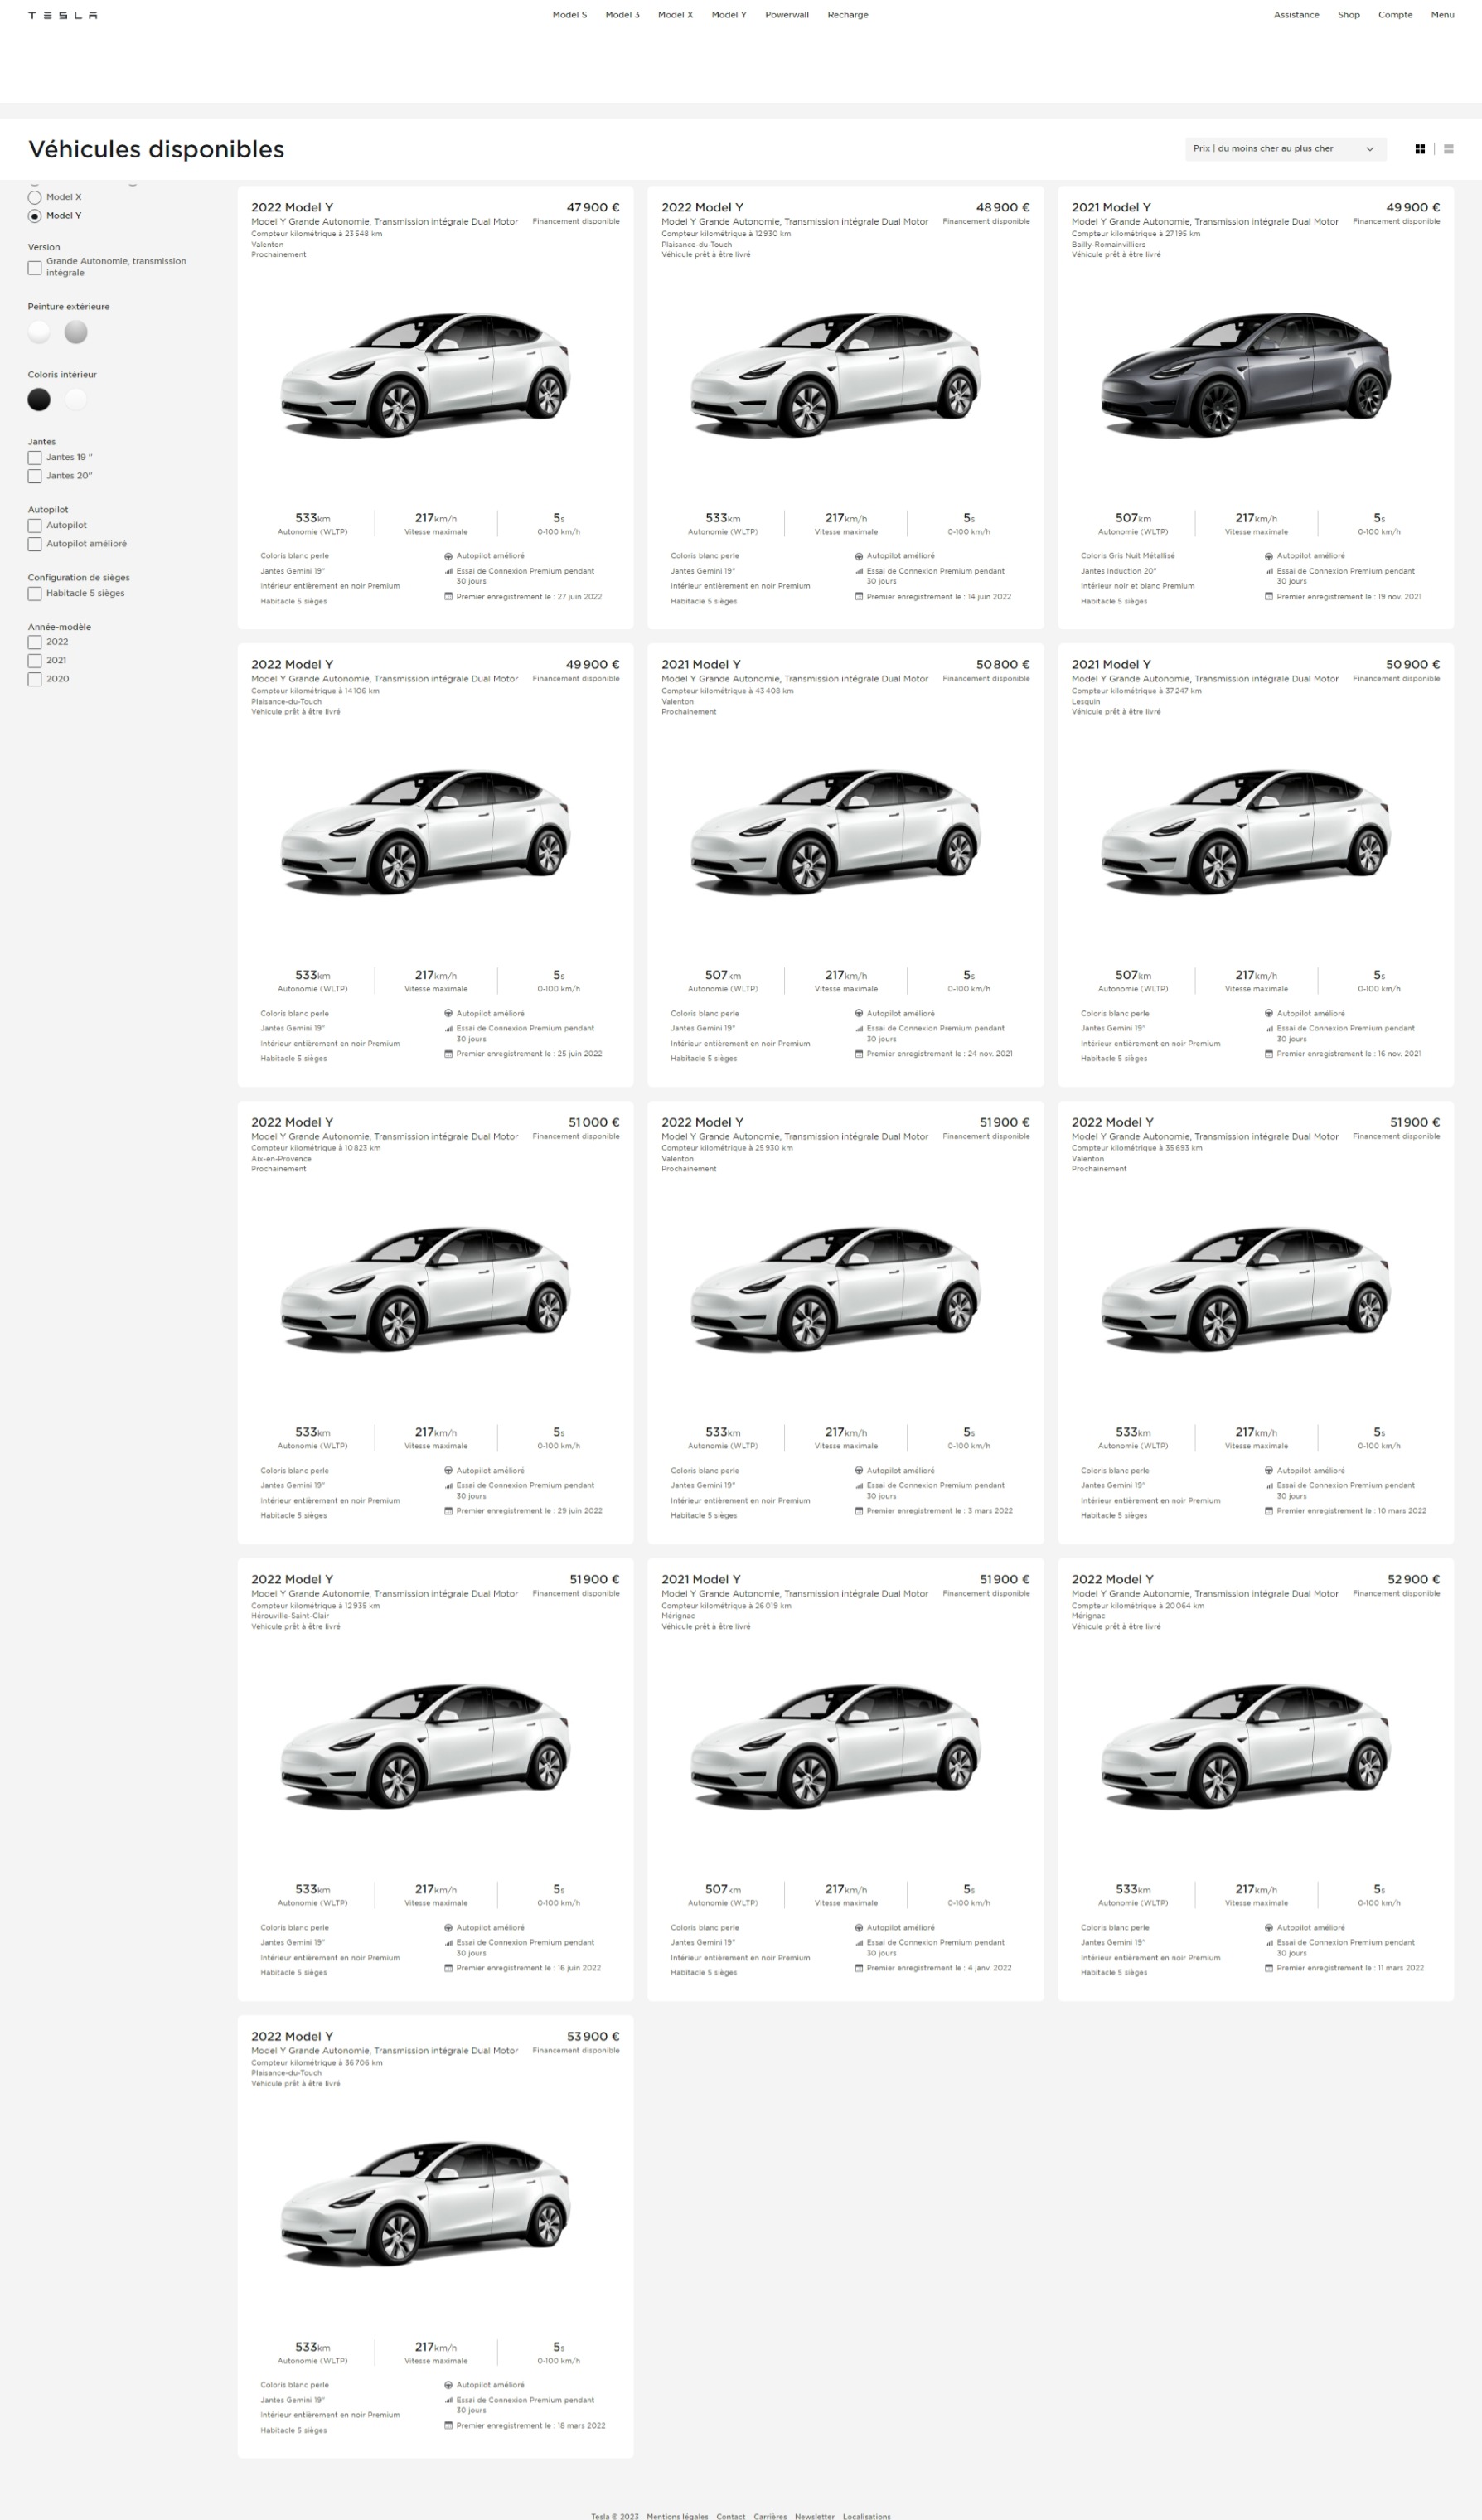This screenshot has width=1482, height=2520.
Task: Select the Model X radio button
Action: pyautogui.click(x=35, y=197)
